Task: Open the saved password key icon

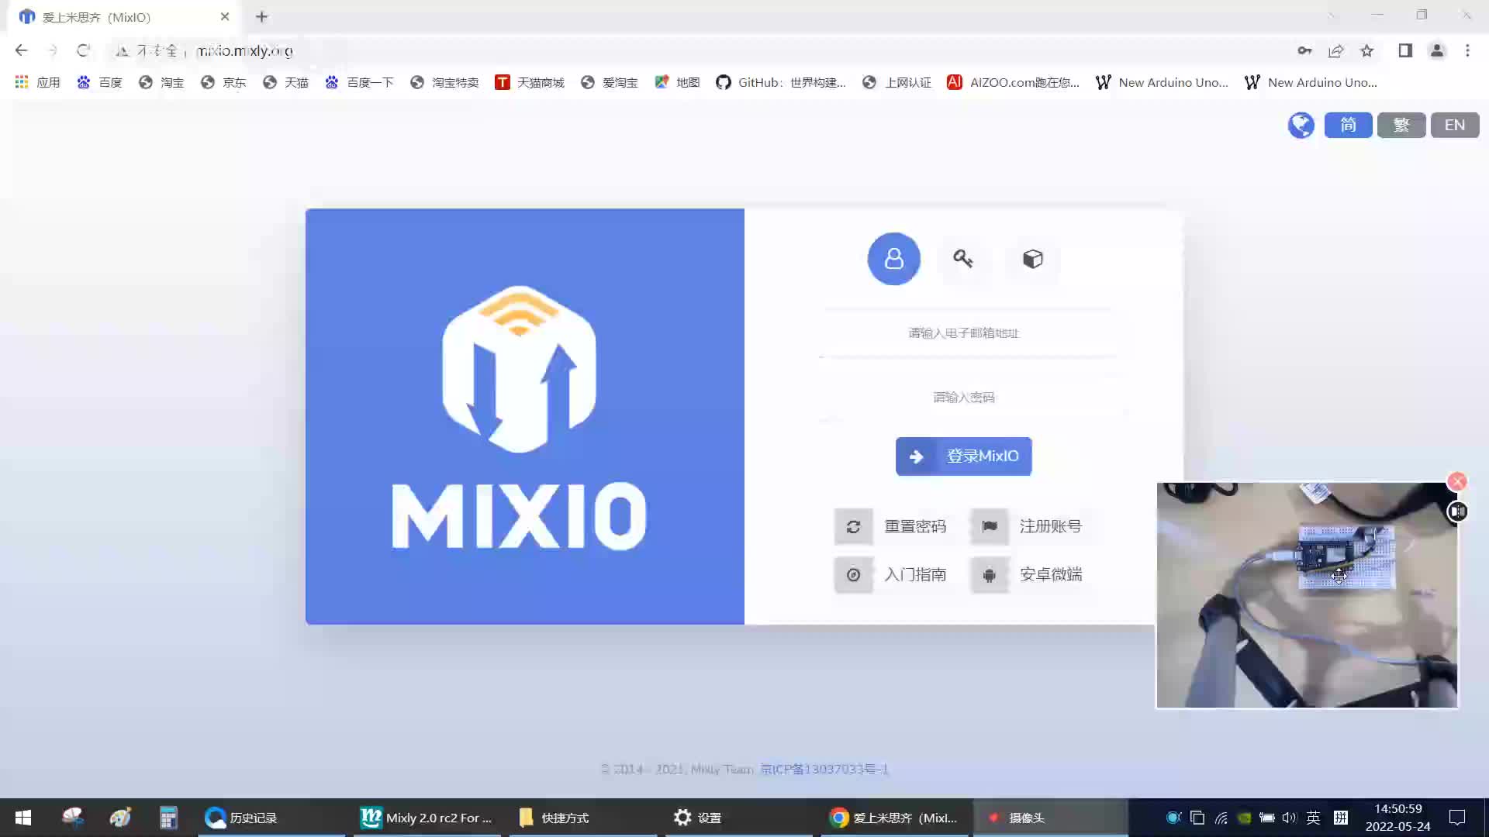Action: (1304, 50)
